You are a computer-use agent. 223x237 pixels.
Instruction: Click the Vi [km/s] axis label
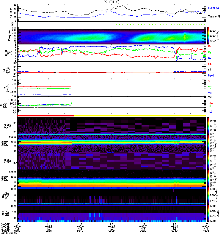6,88
